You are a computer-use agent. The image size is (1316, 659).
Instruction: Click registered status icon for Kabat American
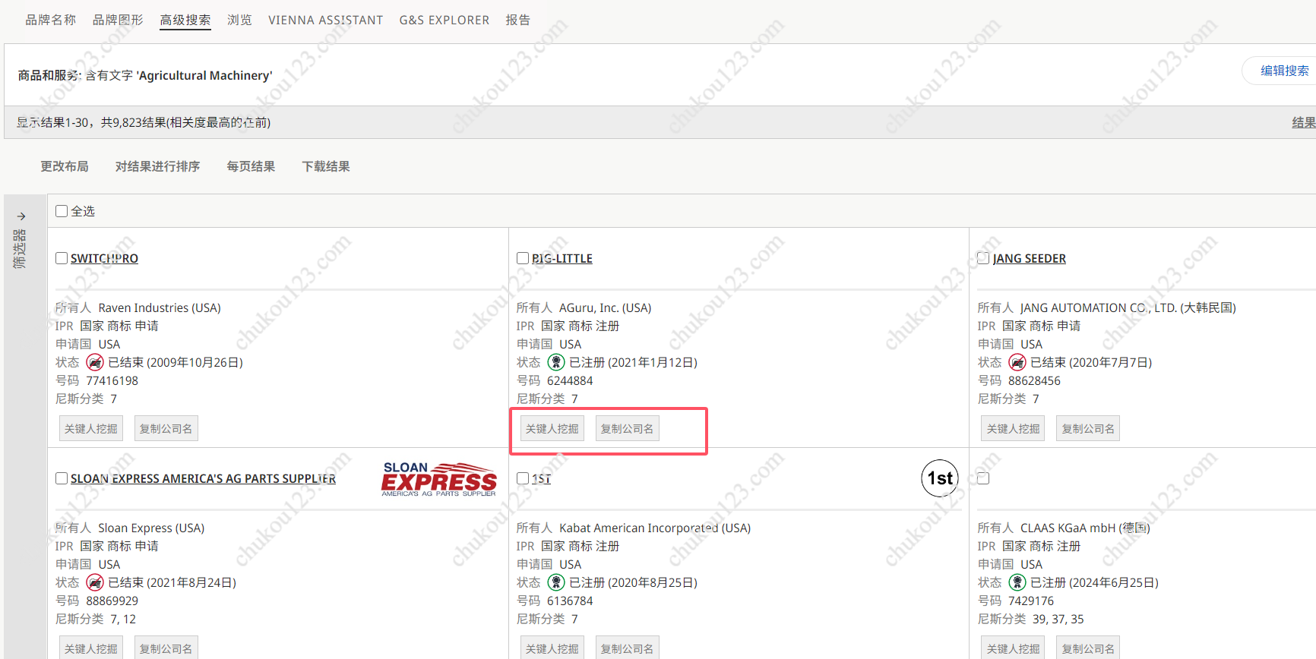click(x=556, y=582)
